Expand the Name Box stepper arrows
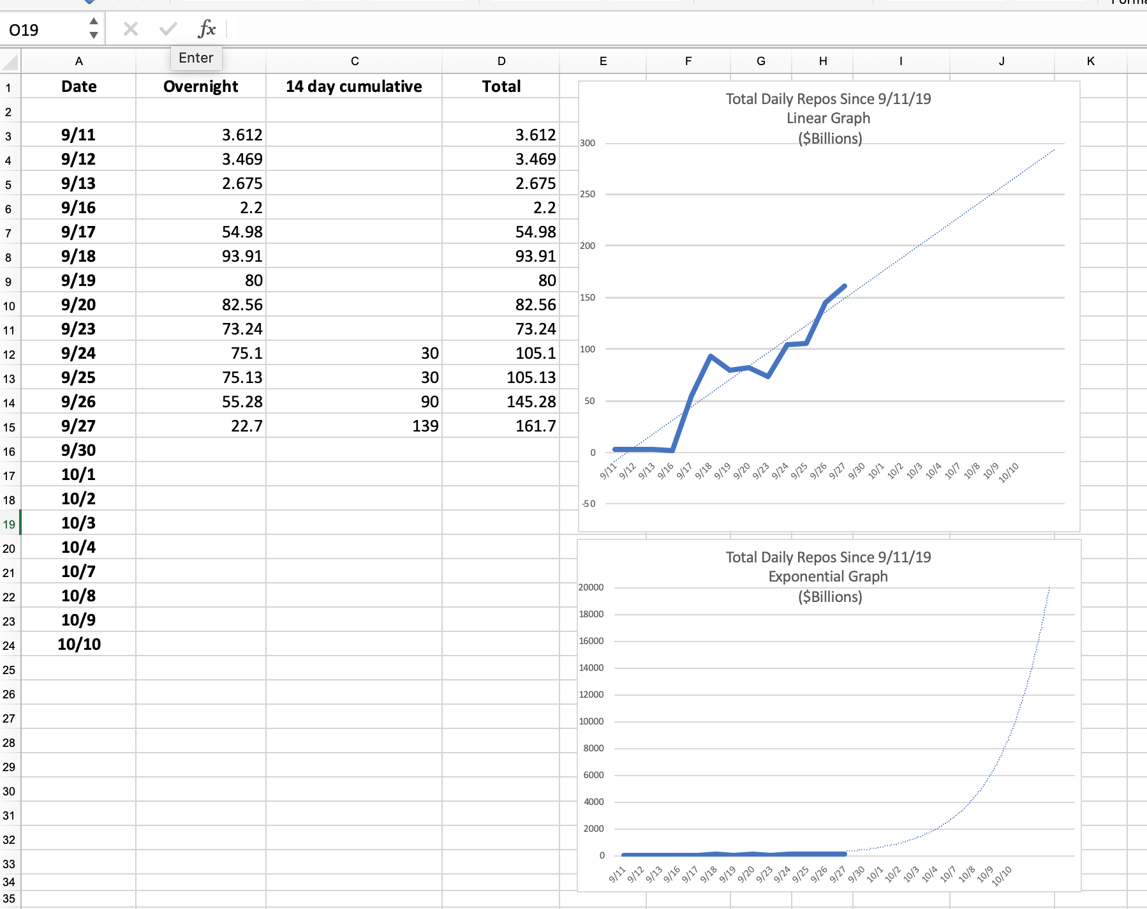This screenshot has width=1147, height=909. [94, 29]
